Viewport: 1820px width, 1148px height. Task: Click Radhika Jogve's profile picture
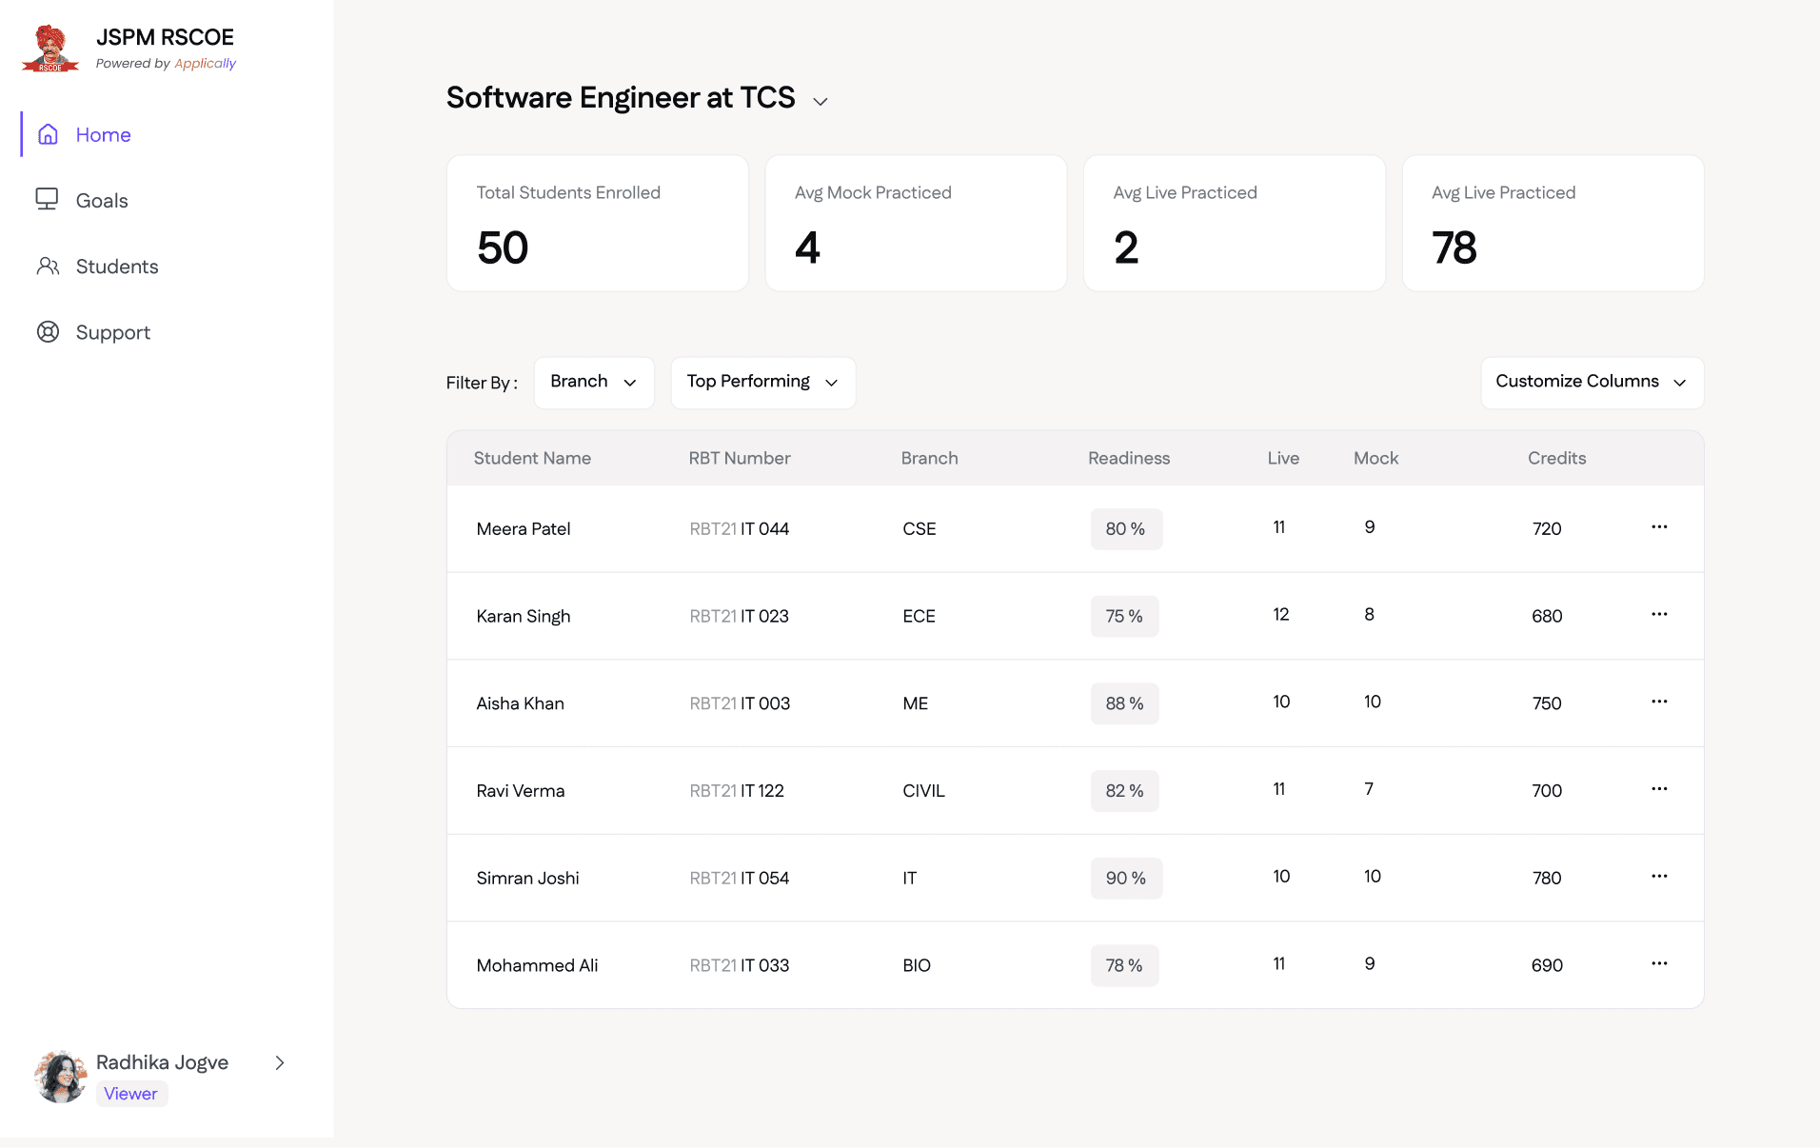pyautogui.click(x=61, y=1077)
